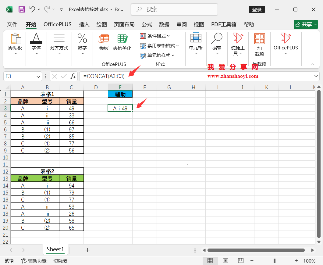This screenshot has width=323, height=265.
Task: Click the zoom slider handle
Action: click(x=275, y=261)
